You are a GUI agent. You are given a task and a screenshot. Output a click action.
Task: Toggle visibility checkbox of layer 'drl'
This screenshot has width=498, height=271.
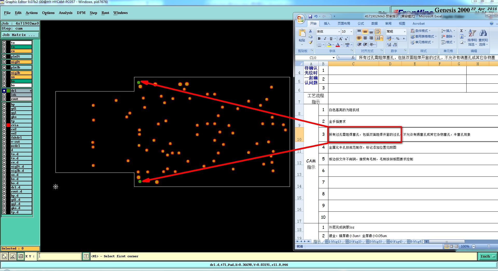(4, 91)
